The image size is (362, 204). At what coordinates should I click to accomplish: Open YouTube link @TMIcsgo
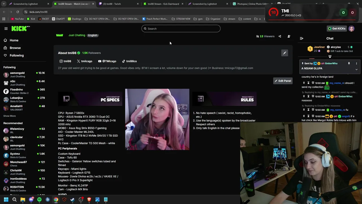[107, 61]
